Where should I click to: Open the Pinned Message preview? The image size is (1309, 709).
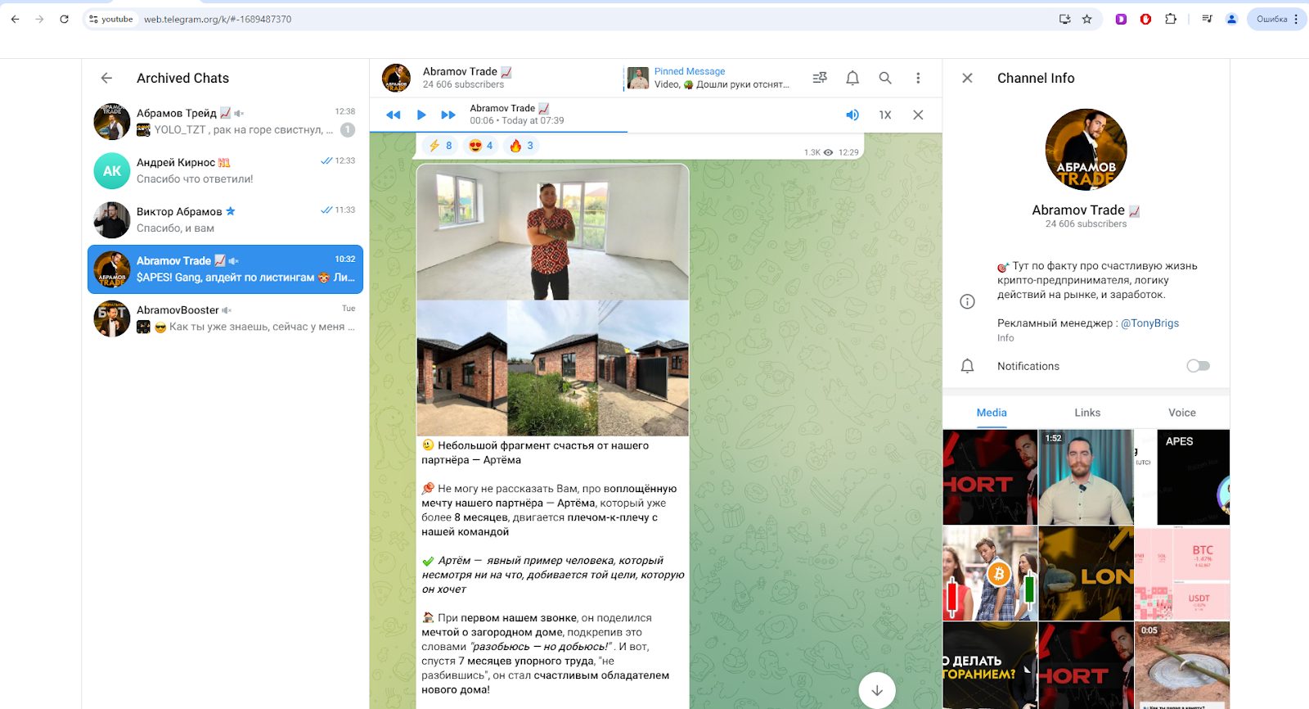click(x=708, y=78)
